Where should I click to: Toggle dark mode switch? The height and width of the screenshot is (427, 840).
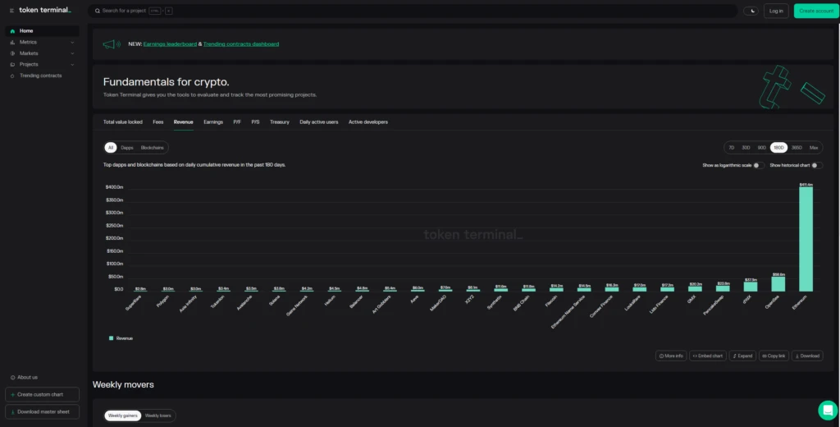(751, 11)
